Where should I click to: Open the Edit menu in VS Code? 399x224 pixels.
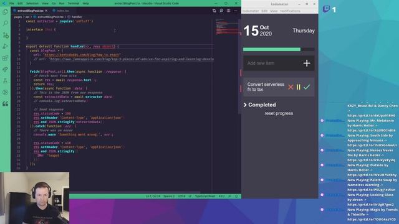(x=20, y=3)
